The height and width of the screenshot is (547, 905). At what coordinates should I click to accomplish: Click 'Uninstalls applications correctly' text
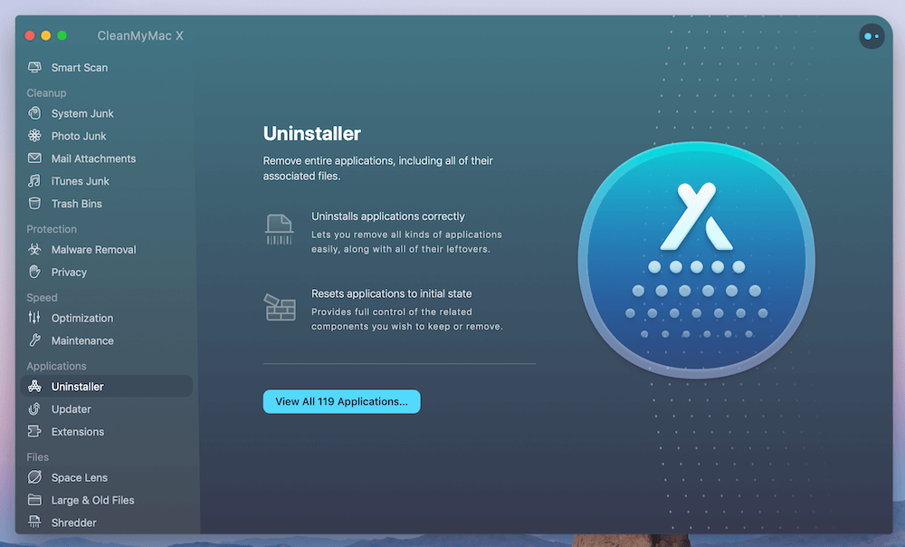(x=388, y=216)
